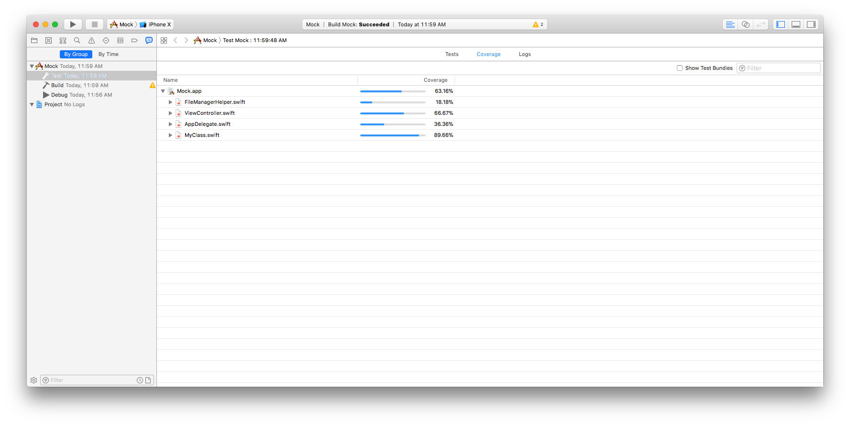
Task: Click the MyClass.swift file icon
Action: [178, 135]
